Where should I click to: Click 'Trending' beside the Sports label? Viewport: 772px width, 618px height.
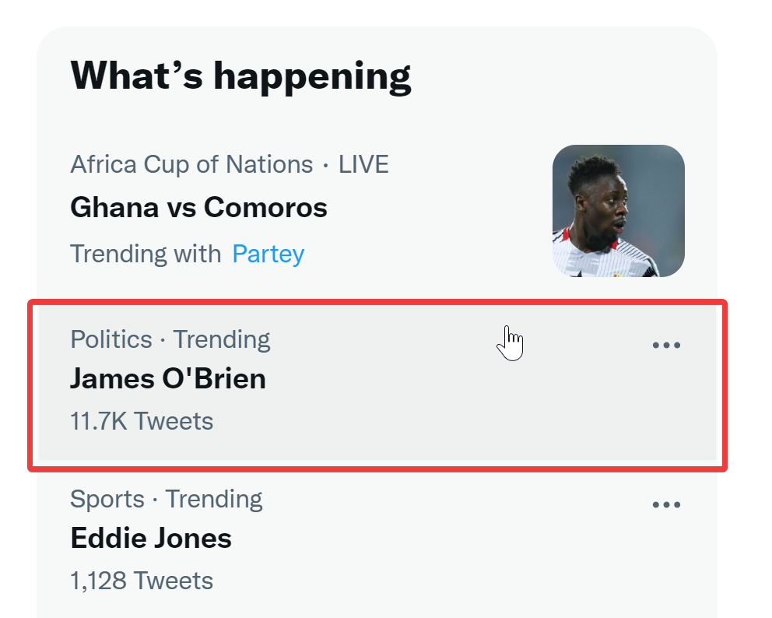[x=214, y=500]
